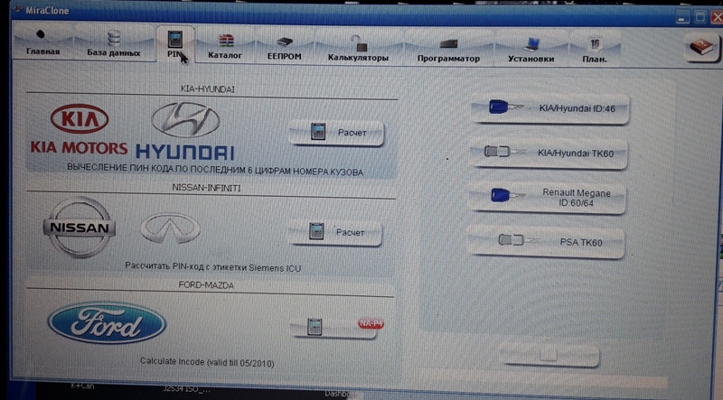Click text 'Calculate Incode (valid till 05/2010)'

(207, 362)
